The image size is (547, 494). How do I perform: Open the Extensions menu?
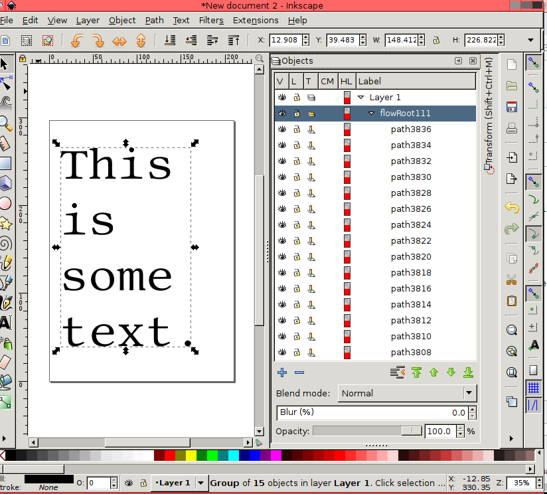pyautogui.click(x=256, y=21)
